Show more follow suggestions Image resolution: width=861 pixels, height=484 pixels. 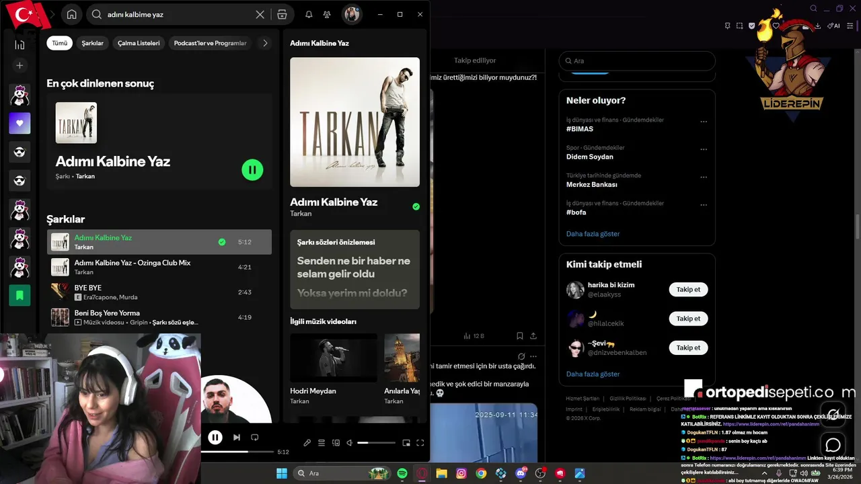[x=593, y=374]
